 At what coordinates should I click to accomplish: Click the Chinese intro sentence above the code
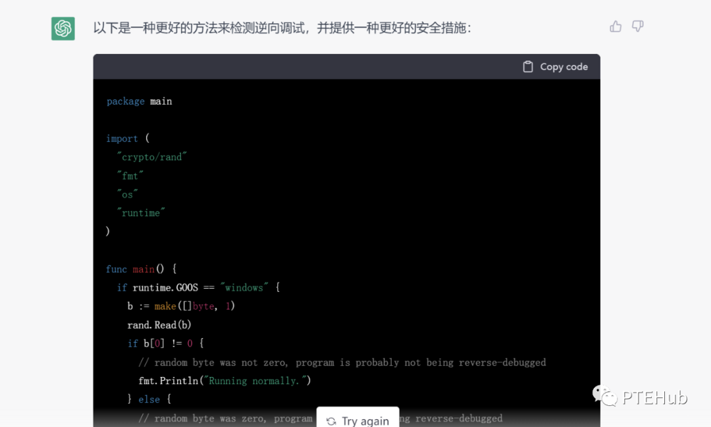click(282, 28)
